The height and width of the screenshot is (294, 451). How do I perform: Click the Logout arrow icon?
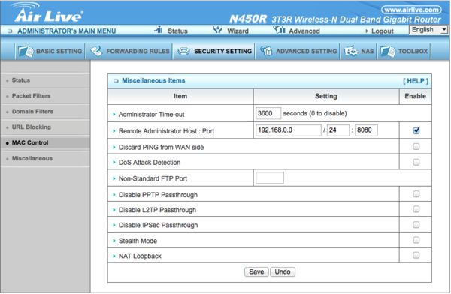tap(367, 31)
